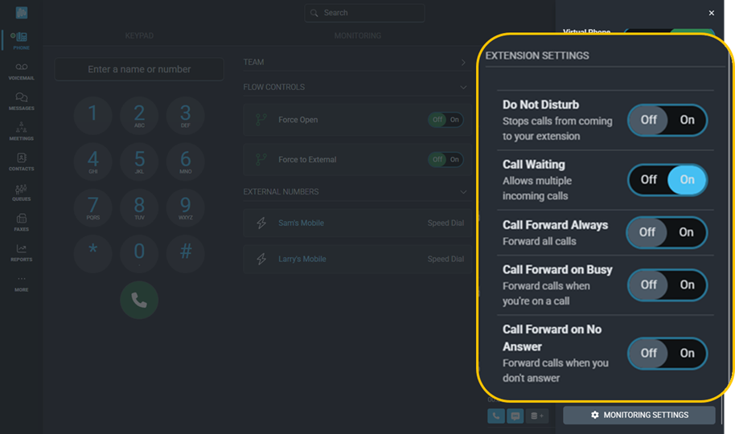Speed dial Sam's Mobile
Screen dimensions: 735x434
tap(445, 223)
